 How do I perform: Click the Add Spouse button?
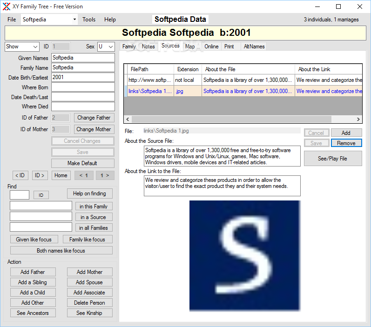90,282
